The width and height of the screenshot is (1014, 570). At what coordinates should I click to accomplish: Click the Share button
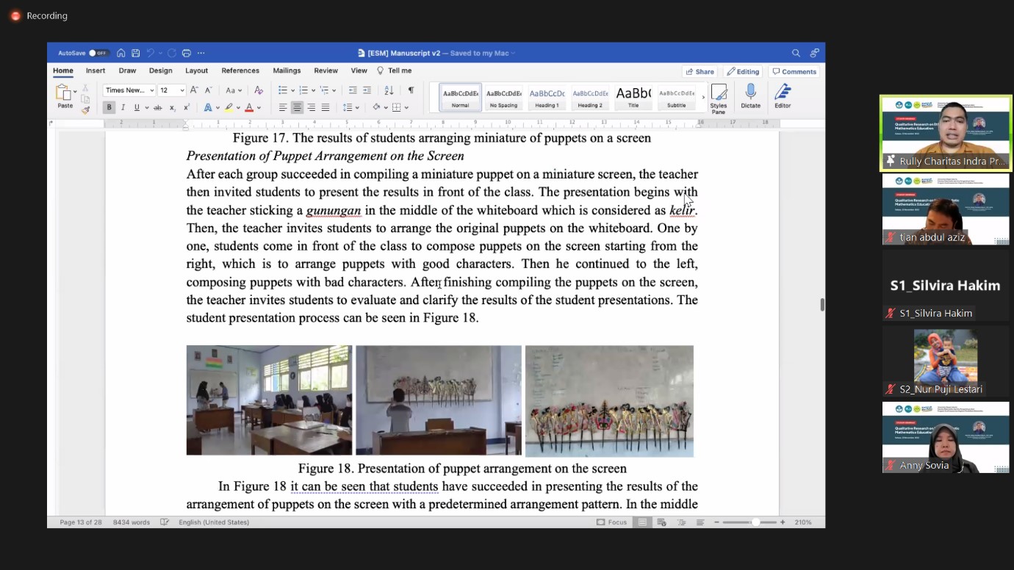coord(700,71)
